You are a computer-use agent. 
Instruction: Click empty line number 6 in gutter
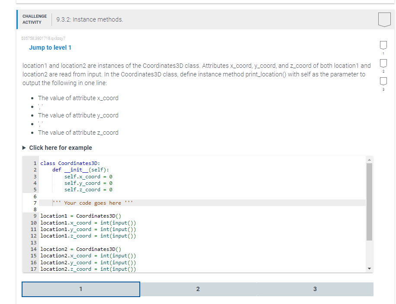point(35,196)
